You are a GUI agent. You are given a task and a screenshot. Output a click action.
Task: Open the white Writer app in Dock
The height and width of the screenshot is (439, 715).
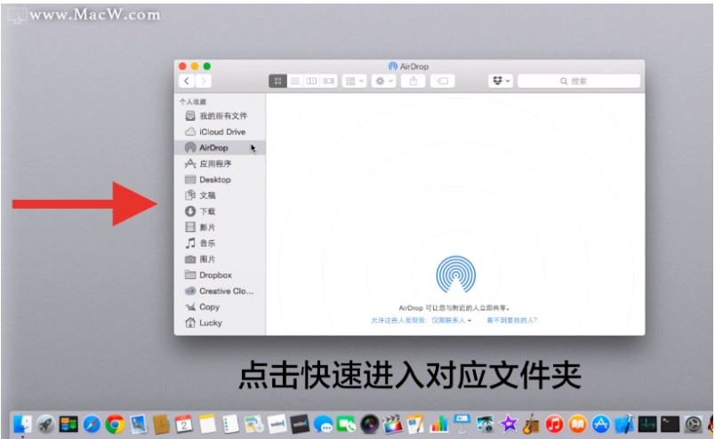coord(277,425)
